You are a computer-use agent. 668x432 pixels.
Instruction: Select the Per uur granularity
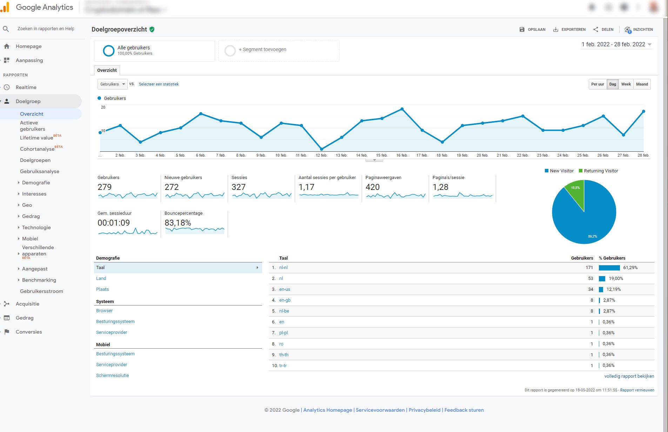(597, 84)
